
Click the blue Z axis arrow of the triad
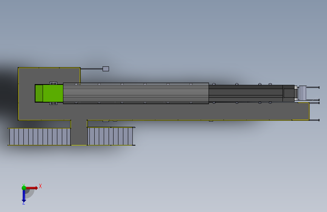click(x=24, y=196)
